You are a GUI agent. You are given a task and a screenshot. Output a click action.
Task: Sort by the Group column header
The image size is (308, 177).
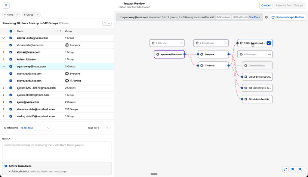click(68, 31)
